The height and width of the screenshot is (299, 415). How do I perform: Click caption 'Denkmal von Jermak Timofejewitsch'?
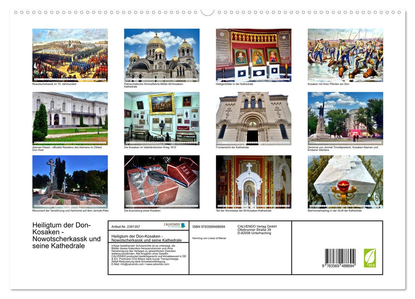click(343, 149)
